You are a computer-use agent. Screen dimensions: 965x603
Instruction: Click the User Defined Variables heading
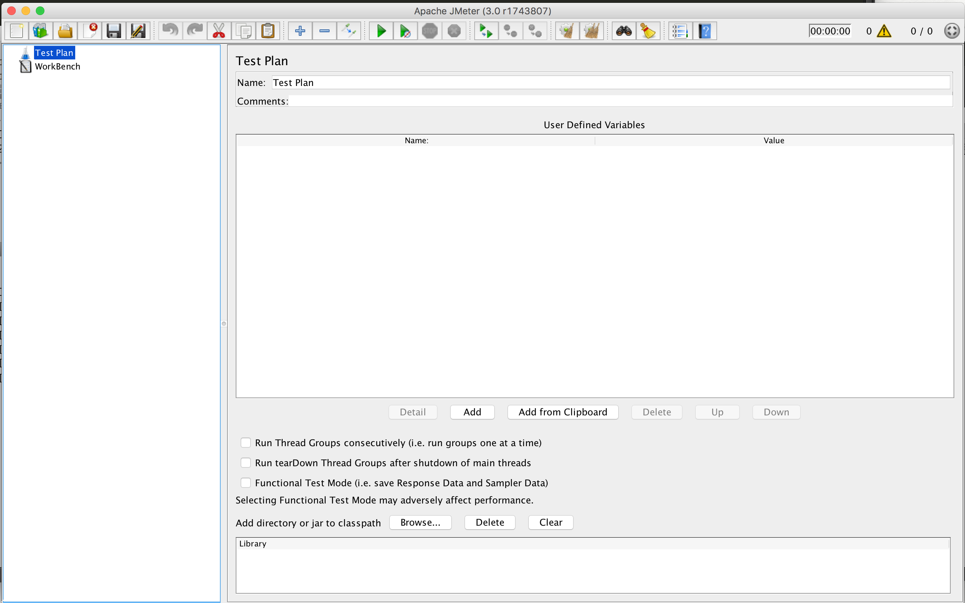594,125
